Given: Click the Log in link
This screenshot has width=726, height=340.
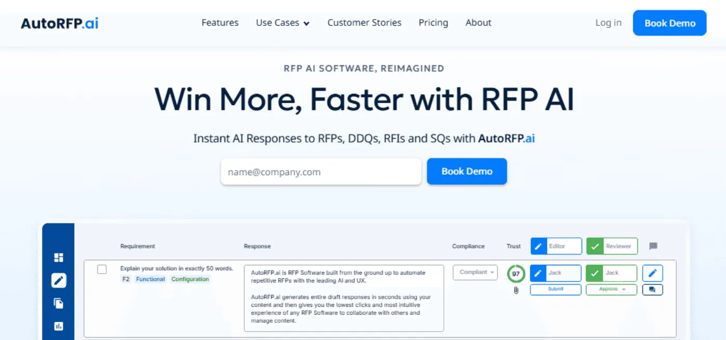Looking at the screenshot, I should click(x=608, y=23).
